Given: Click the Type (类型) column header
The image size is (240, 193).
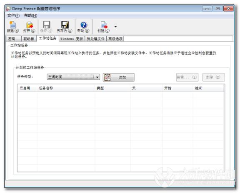Looking at the screenshot, I should click(x=112, y=88).
